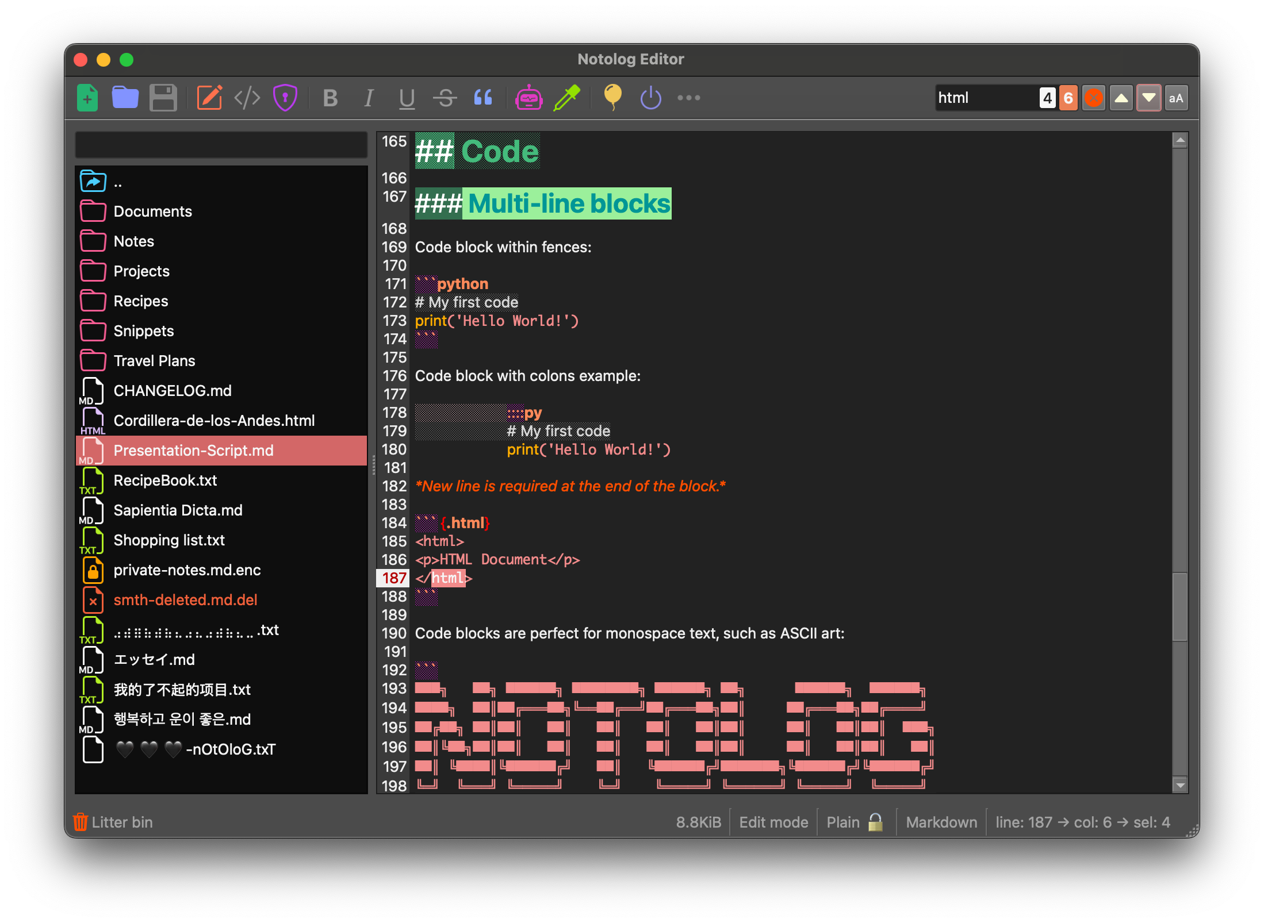Open 행복하고 운이 좋은.md file
Screen dimensions: 1264x923
pos(221,720)
